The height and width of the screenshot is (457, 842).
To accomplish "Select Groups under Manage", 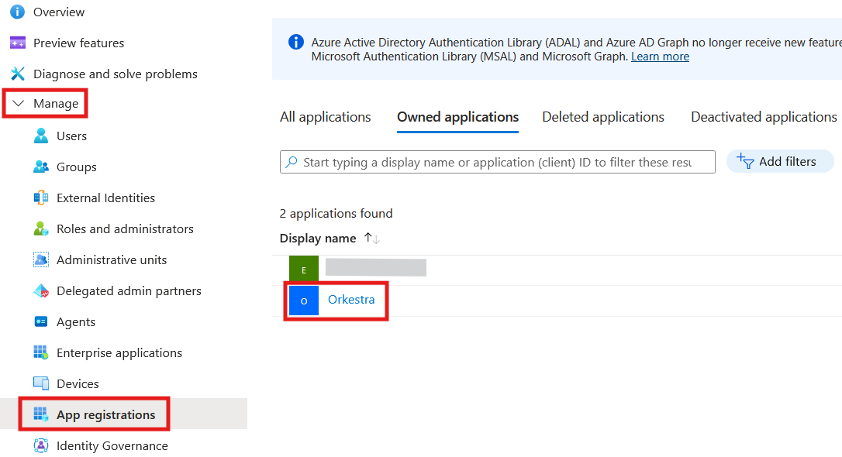I will tap(76, 167).
